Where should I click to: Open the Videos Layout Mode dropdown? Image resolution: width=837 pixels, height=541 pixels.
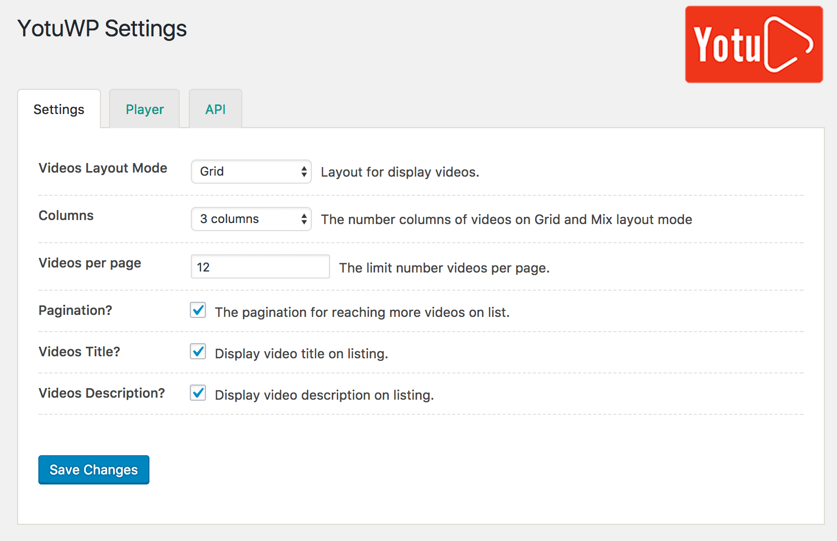click(251, 172)
